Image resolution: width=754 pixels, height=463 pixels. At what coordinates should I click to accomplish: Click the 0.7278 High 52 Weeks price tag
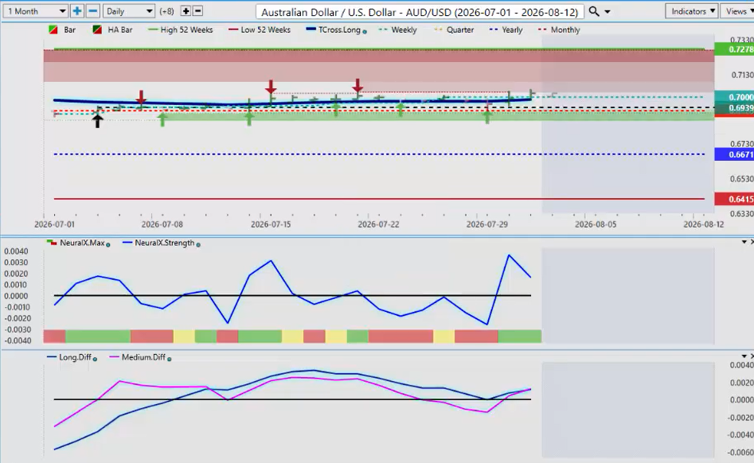coord(734,49)
